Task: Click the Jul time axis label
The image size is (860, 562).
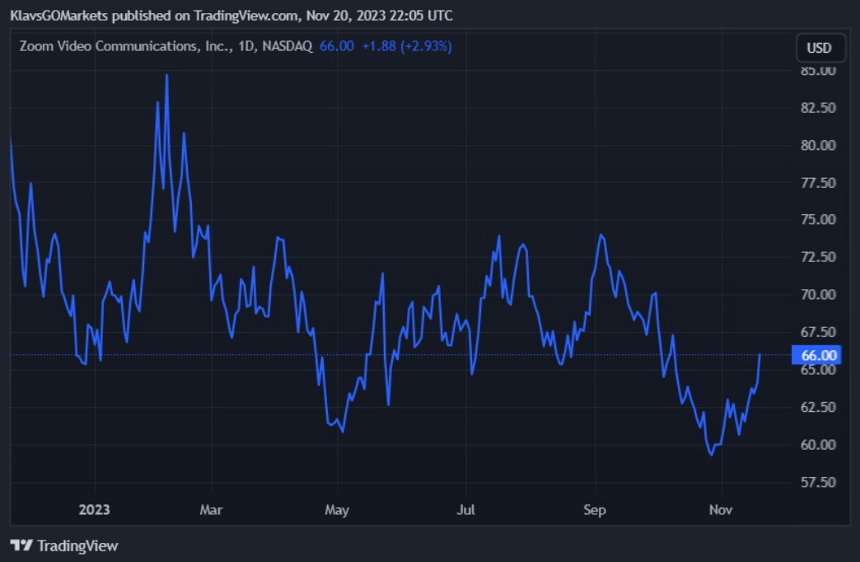Action: [465, 510]
